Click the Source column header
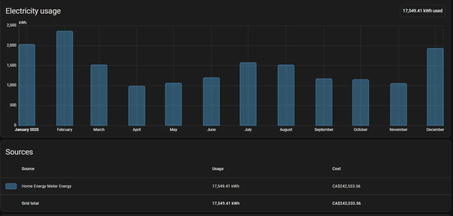Image resolution: width=453 pixels, height=216 pixels. (x=28, y=169)
